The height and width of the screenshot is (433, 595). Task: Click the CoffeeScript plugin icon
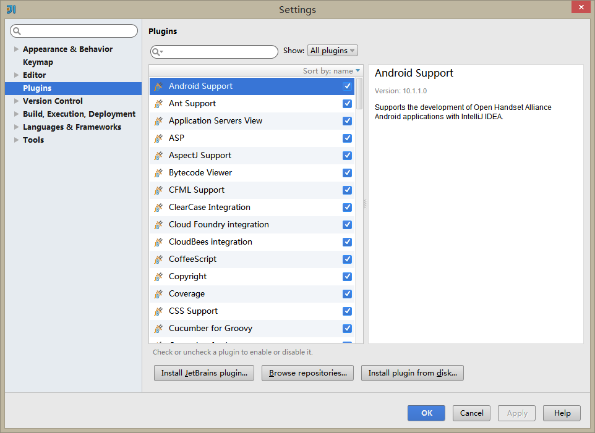(158, 259)
